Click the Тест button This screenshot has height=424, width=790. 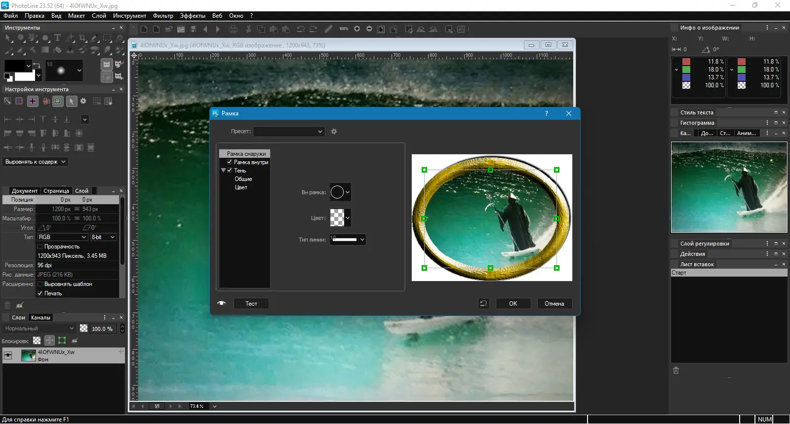(x=251, y=304)
